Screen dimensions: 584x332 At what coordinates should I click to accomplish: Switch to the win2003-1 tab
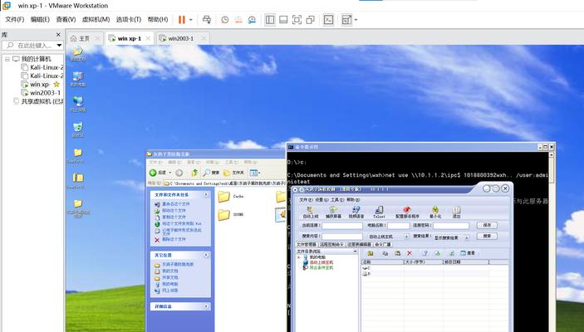pyautogui.click(x=181, y=38)
